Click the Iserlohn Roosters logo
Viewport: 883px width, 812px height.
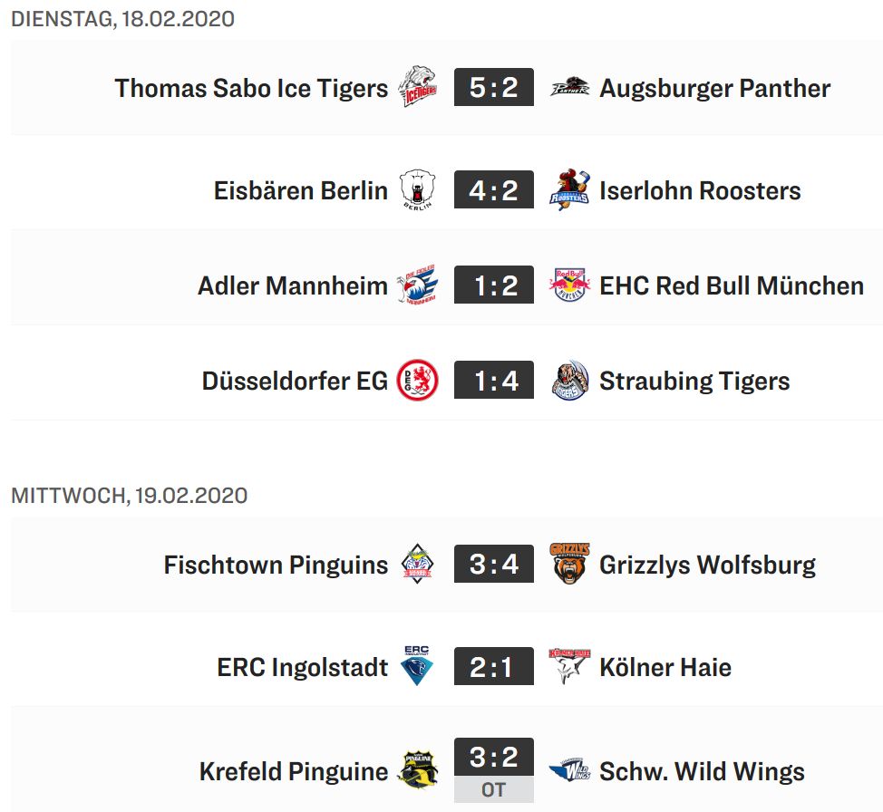(x=569, y=189)
